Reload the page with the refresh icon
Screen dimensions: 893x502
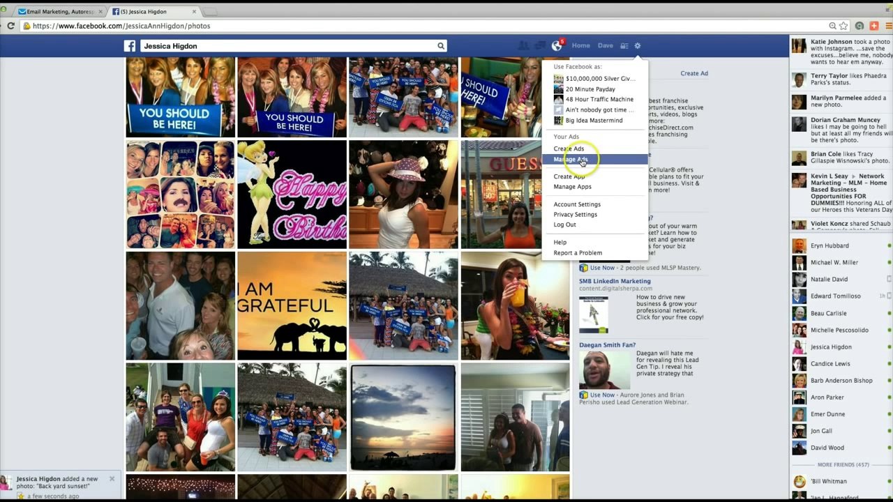coord(10,26)
